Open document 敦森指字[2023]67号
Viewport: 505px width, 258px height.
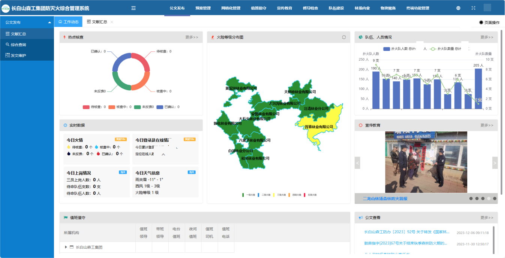(406, 243)
